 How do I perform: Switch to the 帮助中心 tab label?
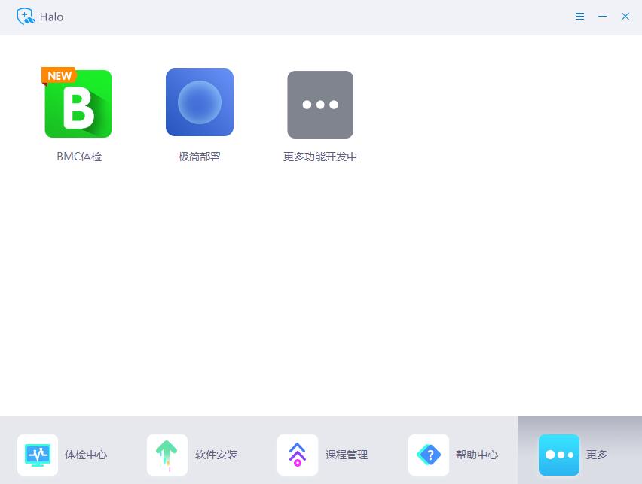(x=477, y=455)
